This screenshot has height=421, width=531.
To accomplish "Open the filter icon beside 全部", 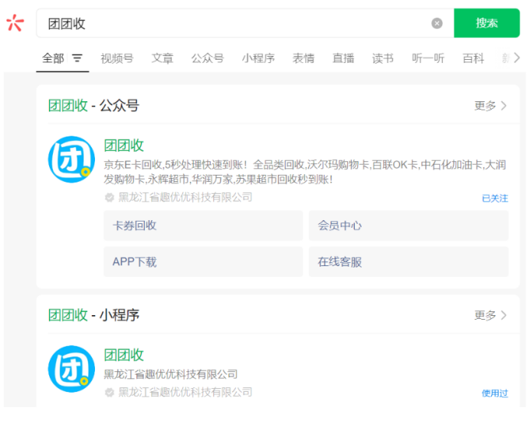I will click(77, 58).
